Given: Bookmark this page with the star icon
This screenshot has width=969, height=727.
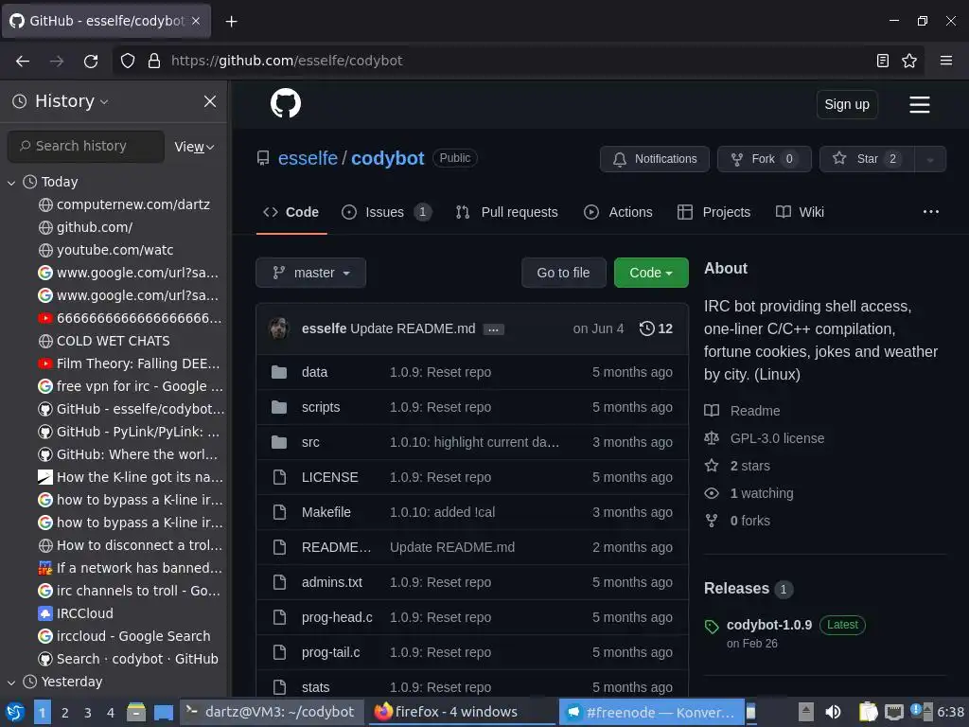Looking at the screenshot, I should point(909,61).
